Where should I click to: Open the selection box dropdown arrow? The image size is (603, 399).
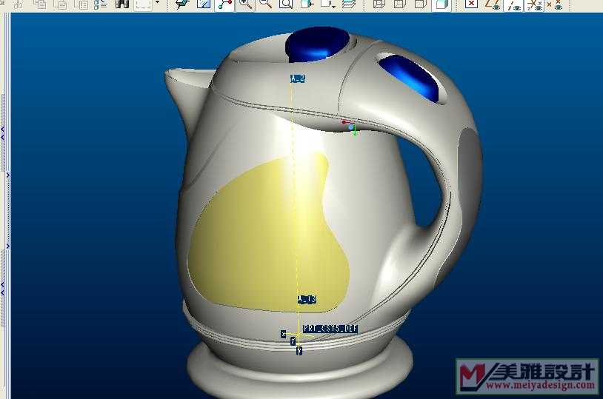click(157, 4)
